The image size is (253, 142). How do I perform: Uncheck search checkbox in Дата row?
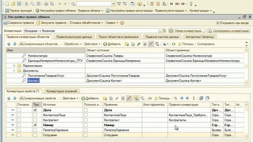point(35,110)
